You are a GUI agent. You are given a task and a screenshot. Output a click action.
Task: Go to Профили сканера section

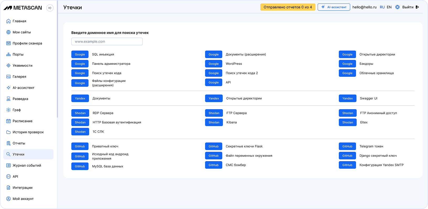(x=28, y=43)
